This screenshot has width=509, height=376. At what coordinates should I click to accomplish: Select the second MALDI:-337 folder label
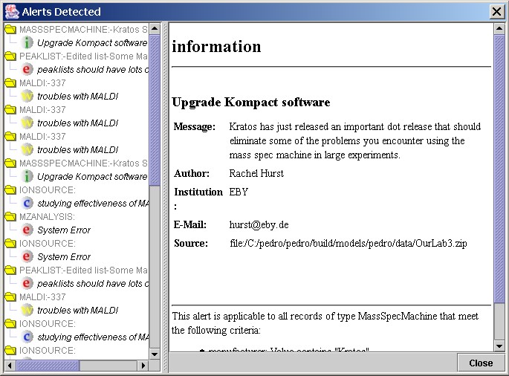(x=42, y=110)
